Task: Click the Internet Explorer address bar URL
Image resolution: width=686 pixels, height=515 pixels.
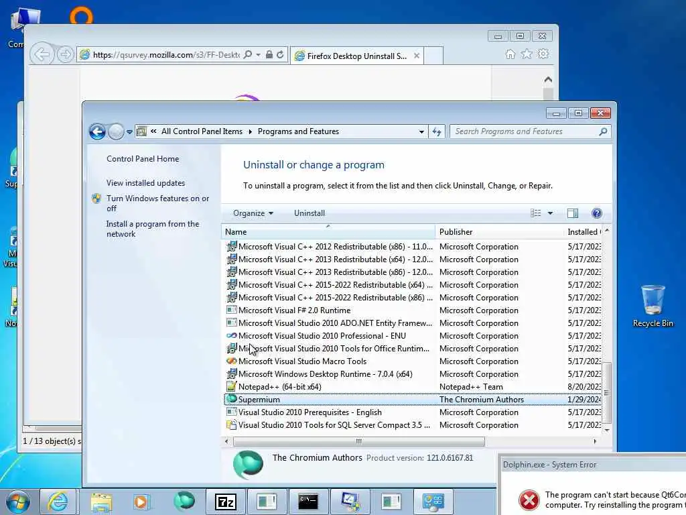Action: tap(166, 55)
